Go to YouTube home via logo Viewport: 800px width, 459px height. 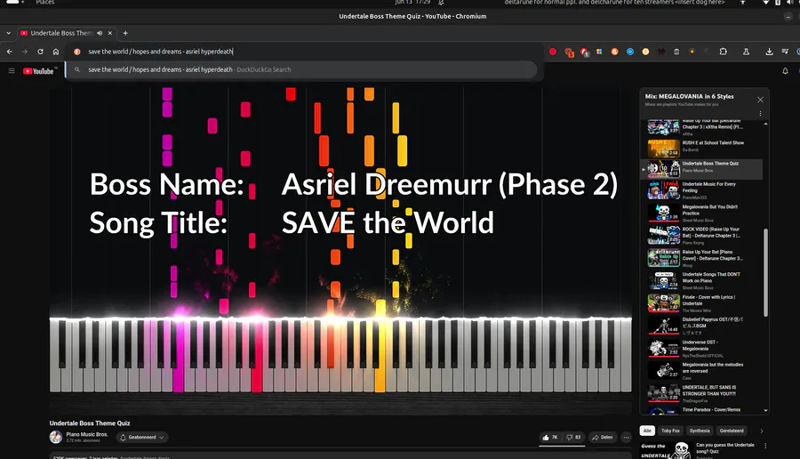click(x=39, y=71)
